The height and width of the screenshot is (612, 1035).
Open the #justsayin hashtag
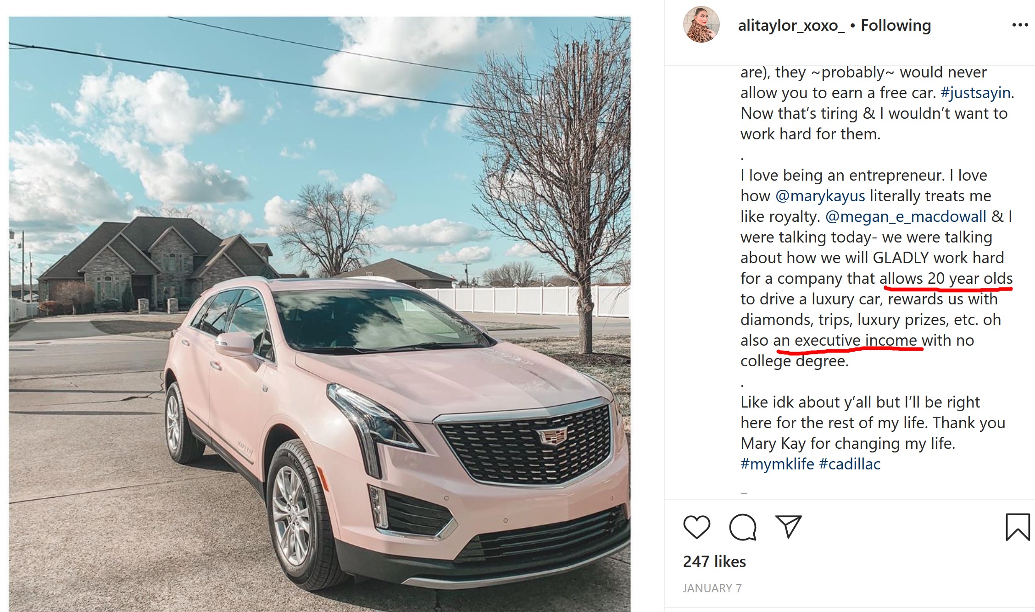(975, 93)
